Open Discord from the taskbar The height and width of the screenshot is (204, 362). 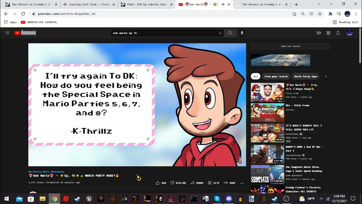229,199
